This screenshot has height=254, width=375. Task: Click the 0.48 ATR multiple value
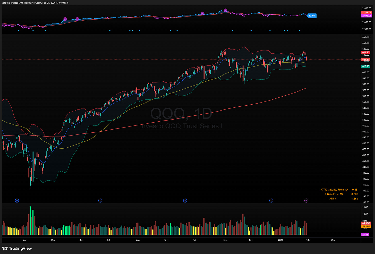click(355, 190)
